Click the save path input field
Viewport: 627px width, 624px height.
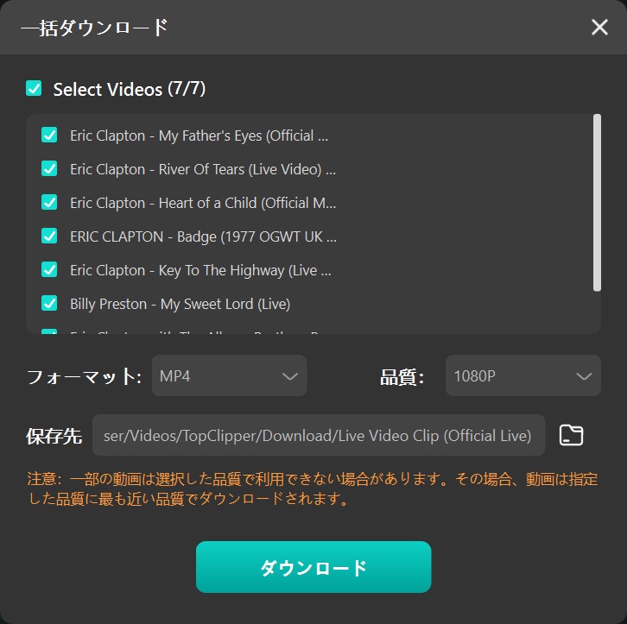[319, 435]
